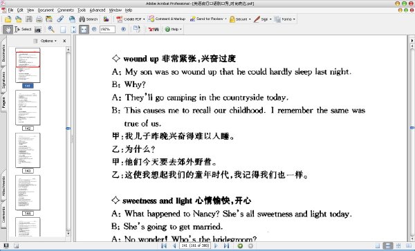Open the Window menu

click(115, 10)
